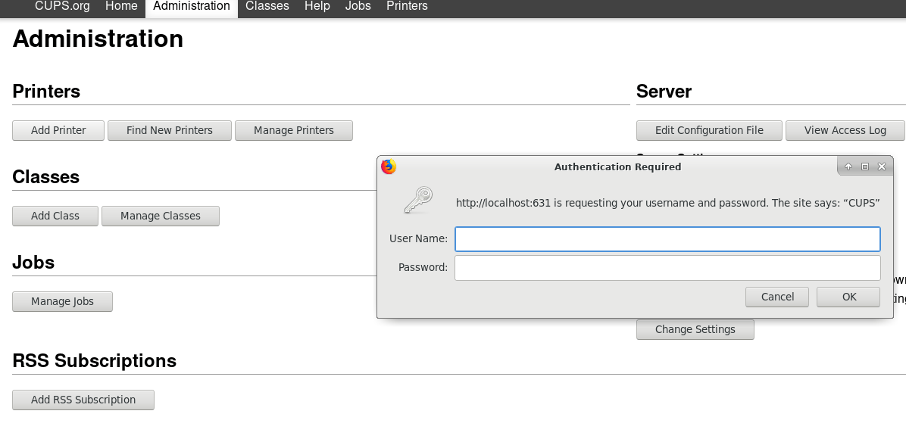Switch to the Jobs tab
The image size is (906, 442).
(358, 6)
